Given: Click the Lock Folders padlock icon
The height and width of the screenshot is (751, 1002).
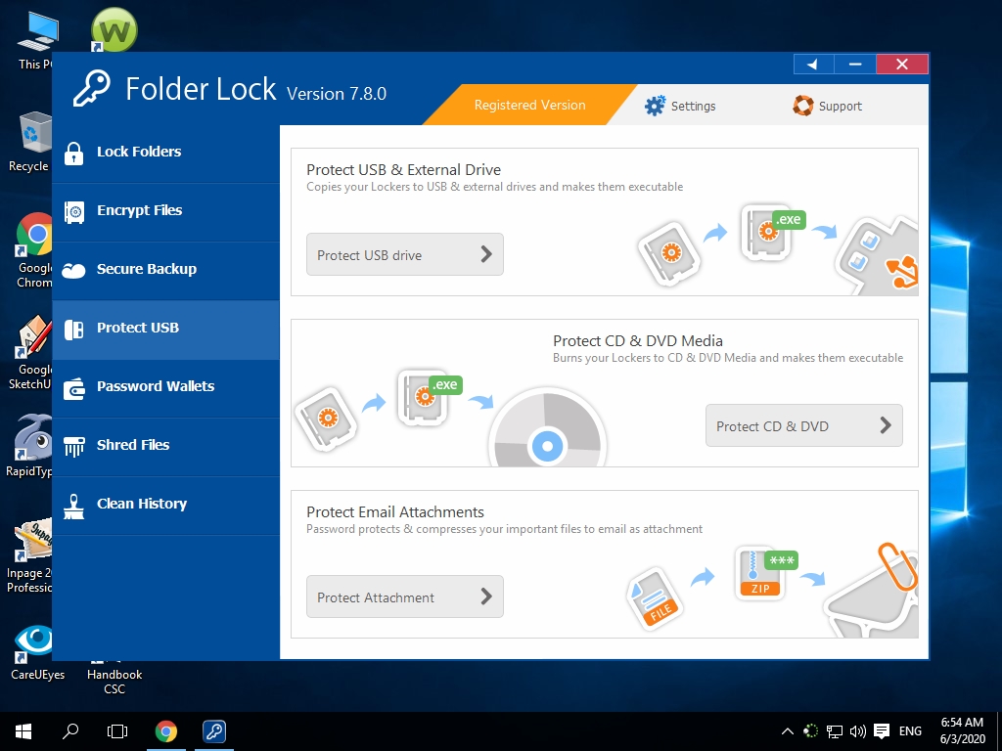Looking at the screenshot, I should pyautogui.click(x=74, y=153).
